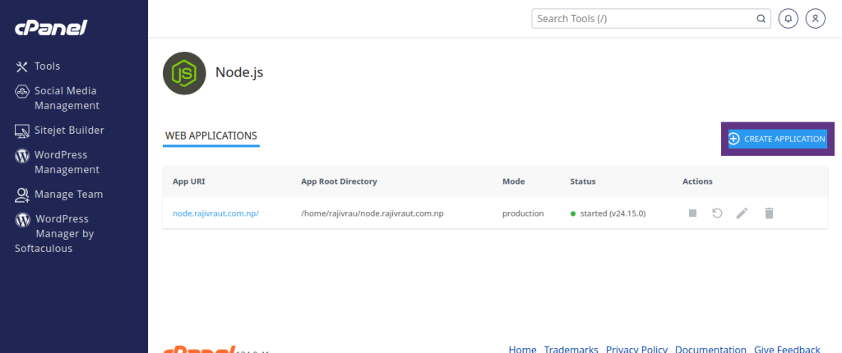Click the Node.js logo icon

[x=184, y=73]
